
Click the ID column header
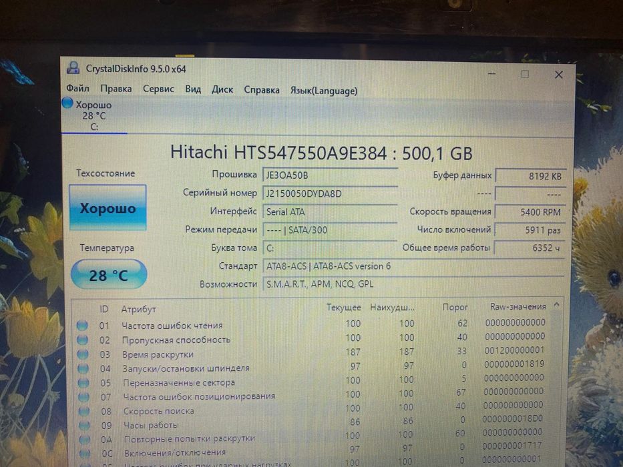[x=103, y=308]
